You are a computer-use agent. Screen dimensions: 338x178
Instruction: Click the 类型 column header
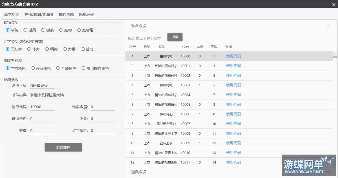click(147, 47)
